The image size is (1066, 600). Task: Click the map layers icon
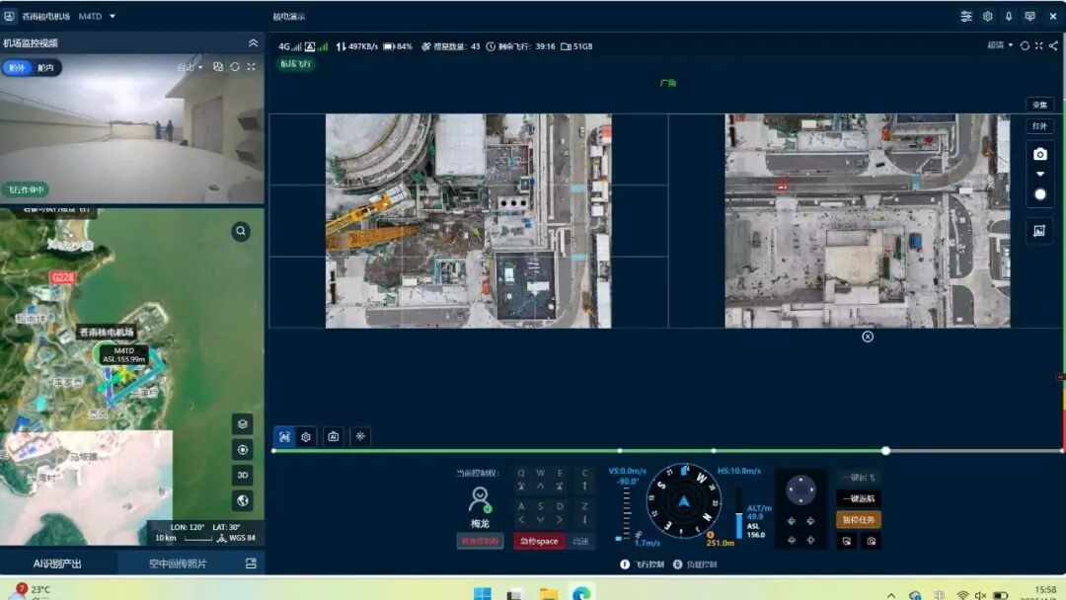[242, 423]
